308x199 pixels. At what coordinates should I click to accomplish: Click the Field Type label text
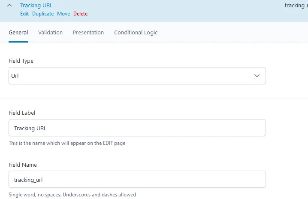[x=21, y=61]
